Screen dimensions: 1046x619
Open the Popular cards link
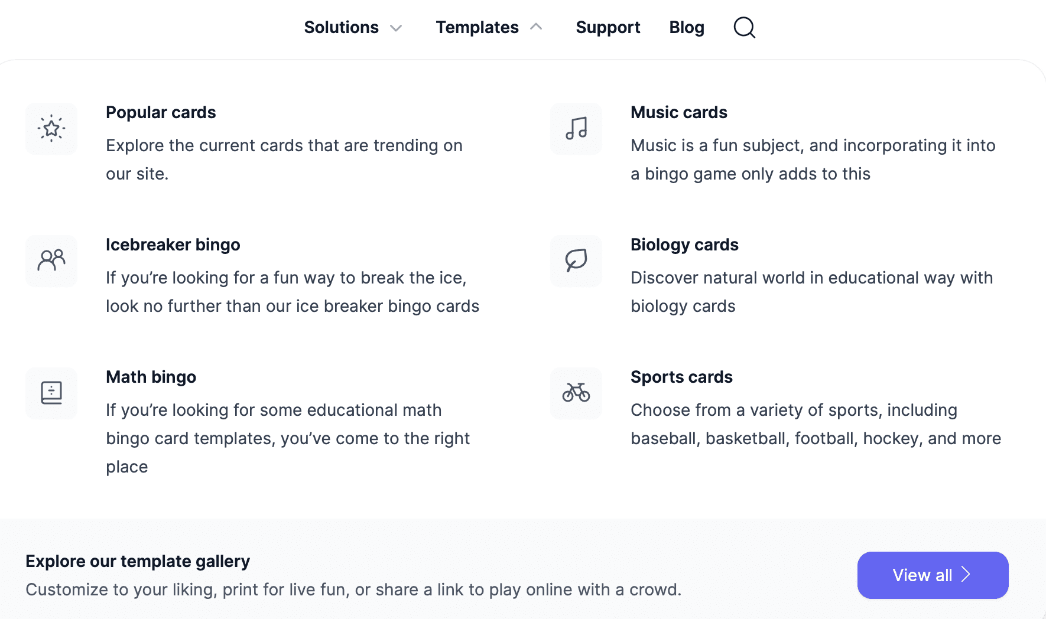coord(161,112)
